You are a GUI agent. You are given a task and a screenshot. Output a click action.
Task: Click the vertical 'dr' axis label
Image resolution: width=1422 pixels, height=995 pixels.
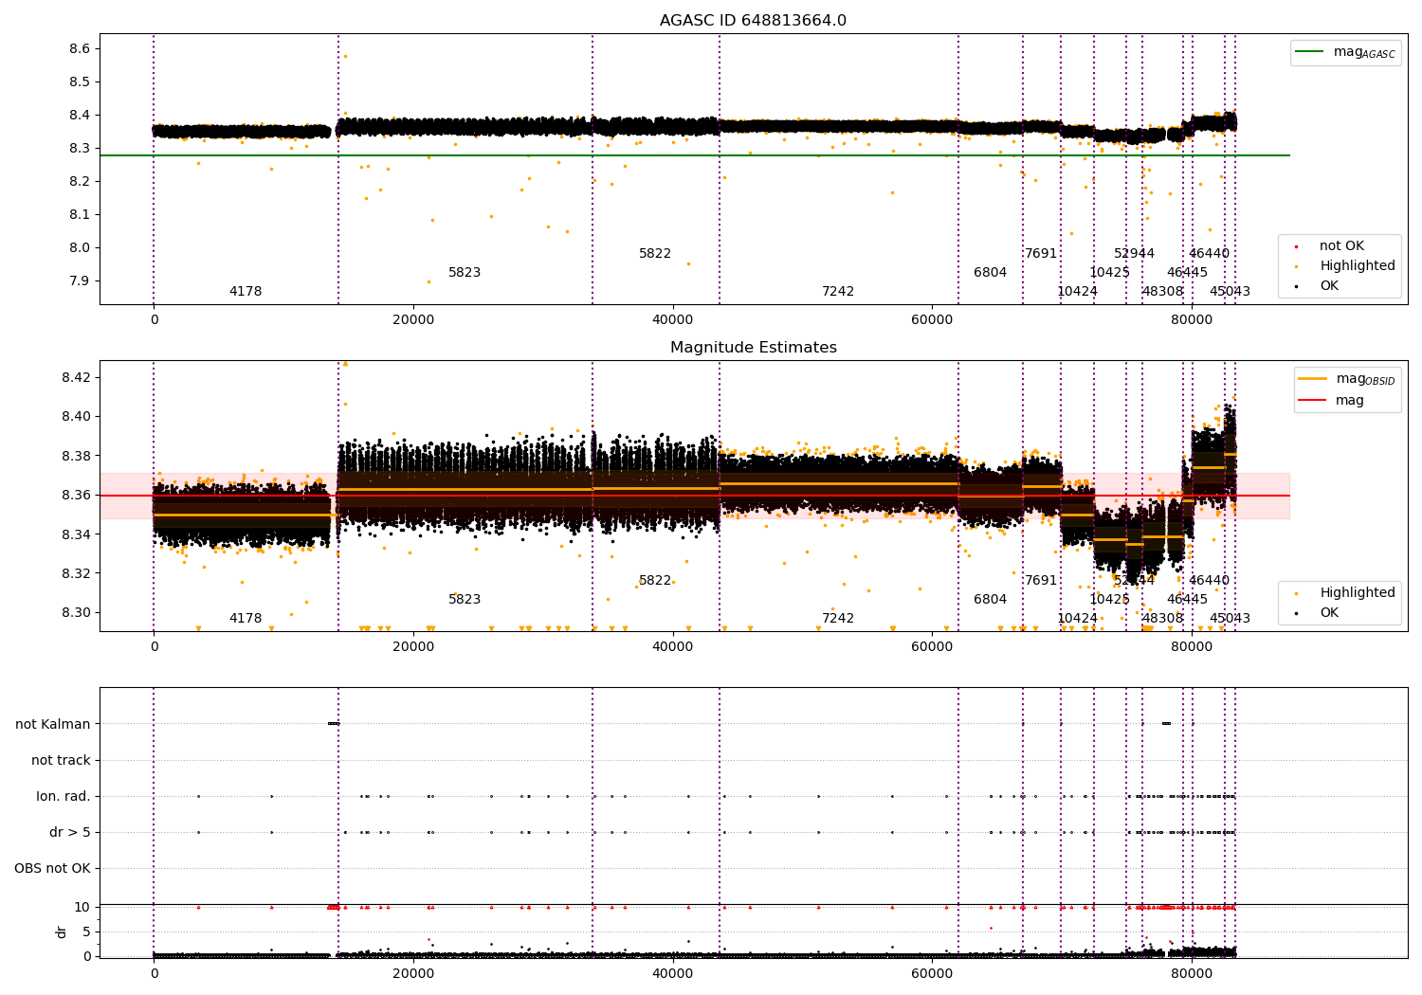click(62, 932)
